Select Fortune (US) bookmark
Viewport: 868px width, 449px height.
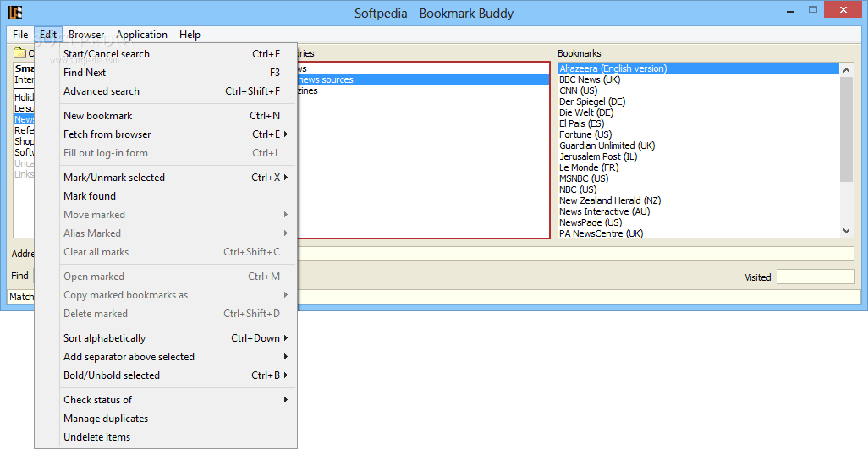(699, 135)
